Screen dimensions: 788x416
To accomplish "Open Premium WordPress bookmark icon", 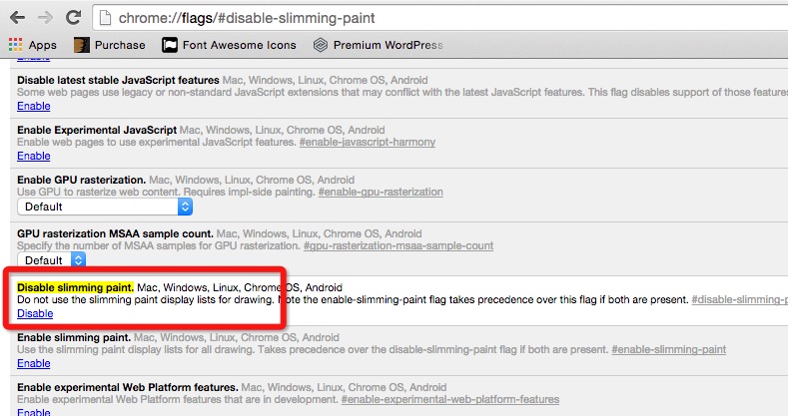I will tap(321, 45).
